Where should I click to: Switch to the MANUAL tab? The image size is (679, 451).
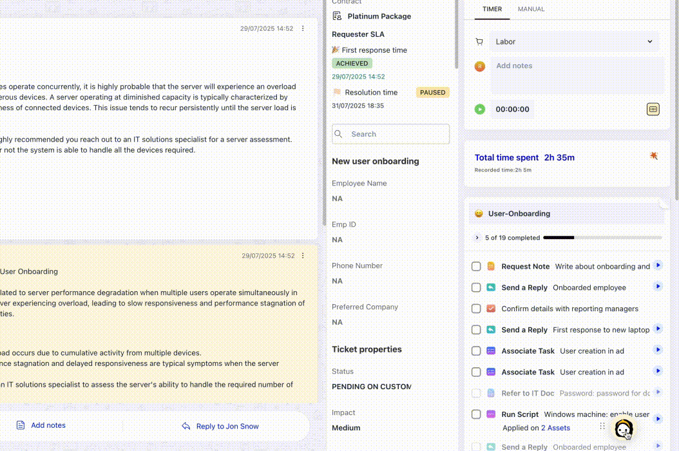pyautogui.click(x=531, y=9)
